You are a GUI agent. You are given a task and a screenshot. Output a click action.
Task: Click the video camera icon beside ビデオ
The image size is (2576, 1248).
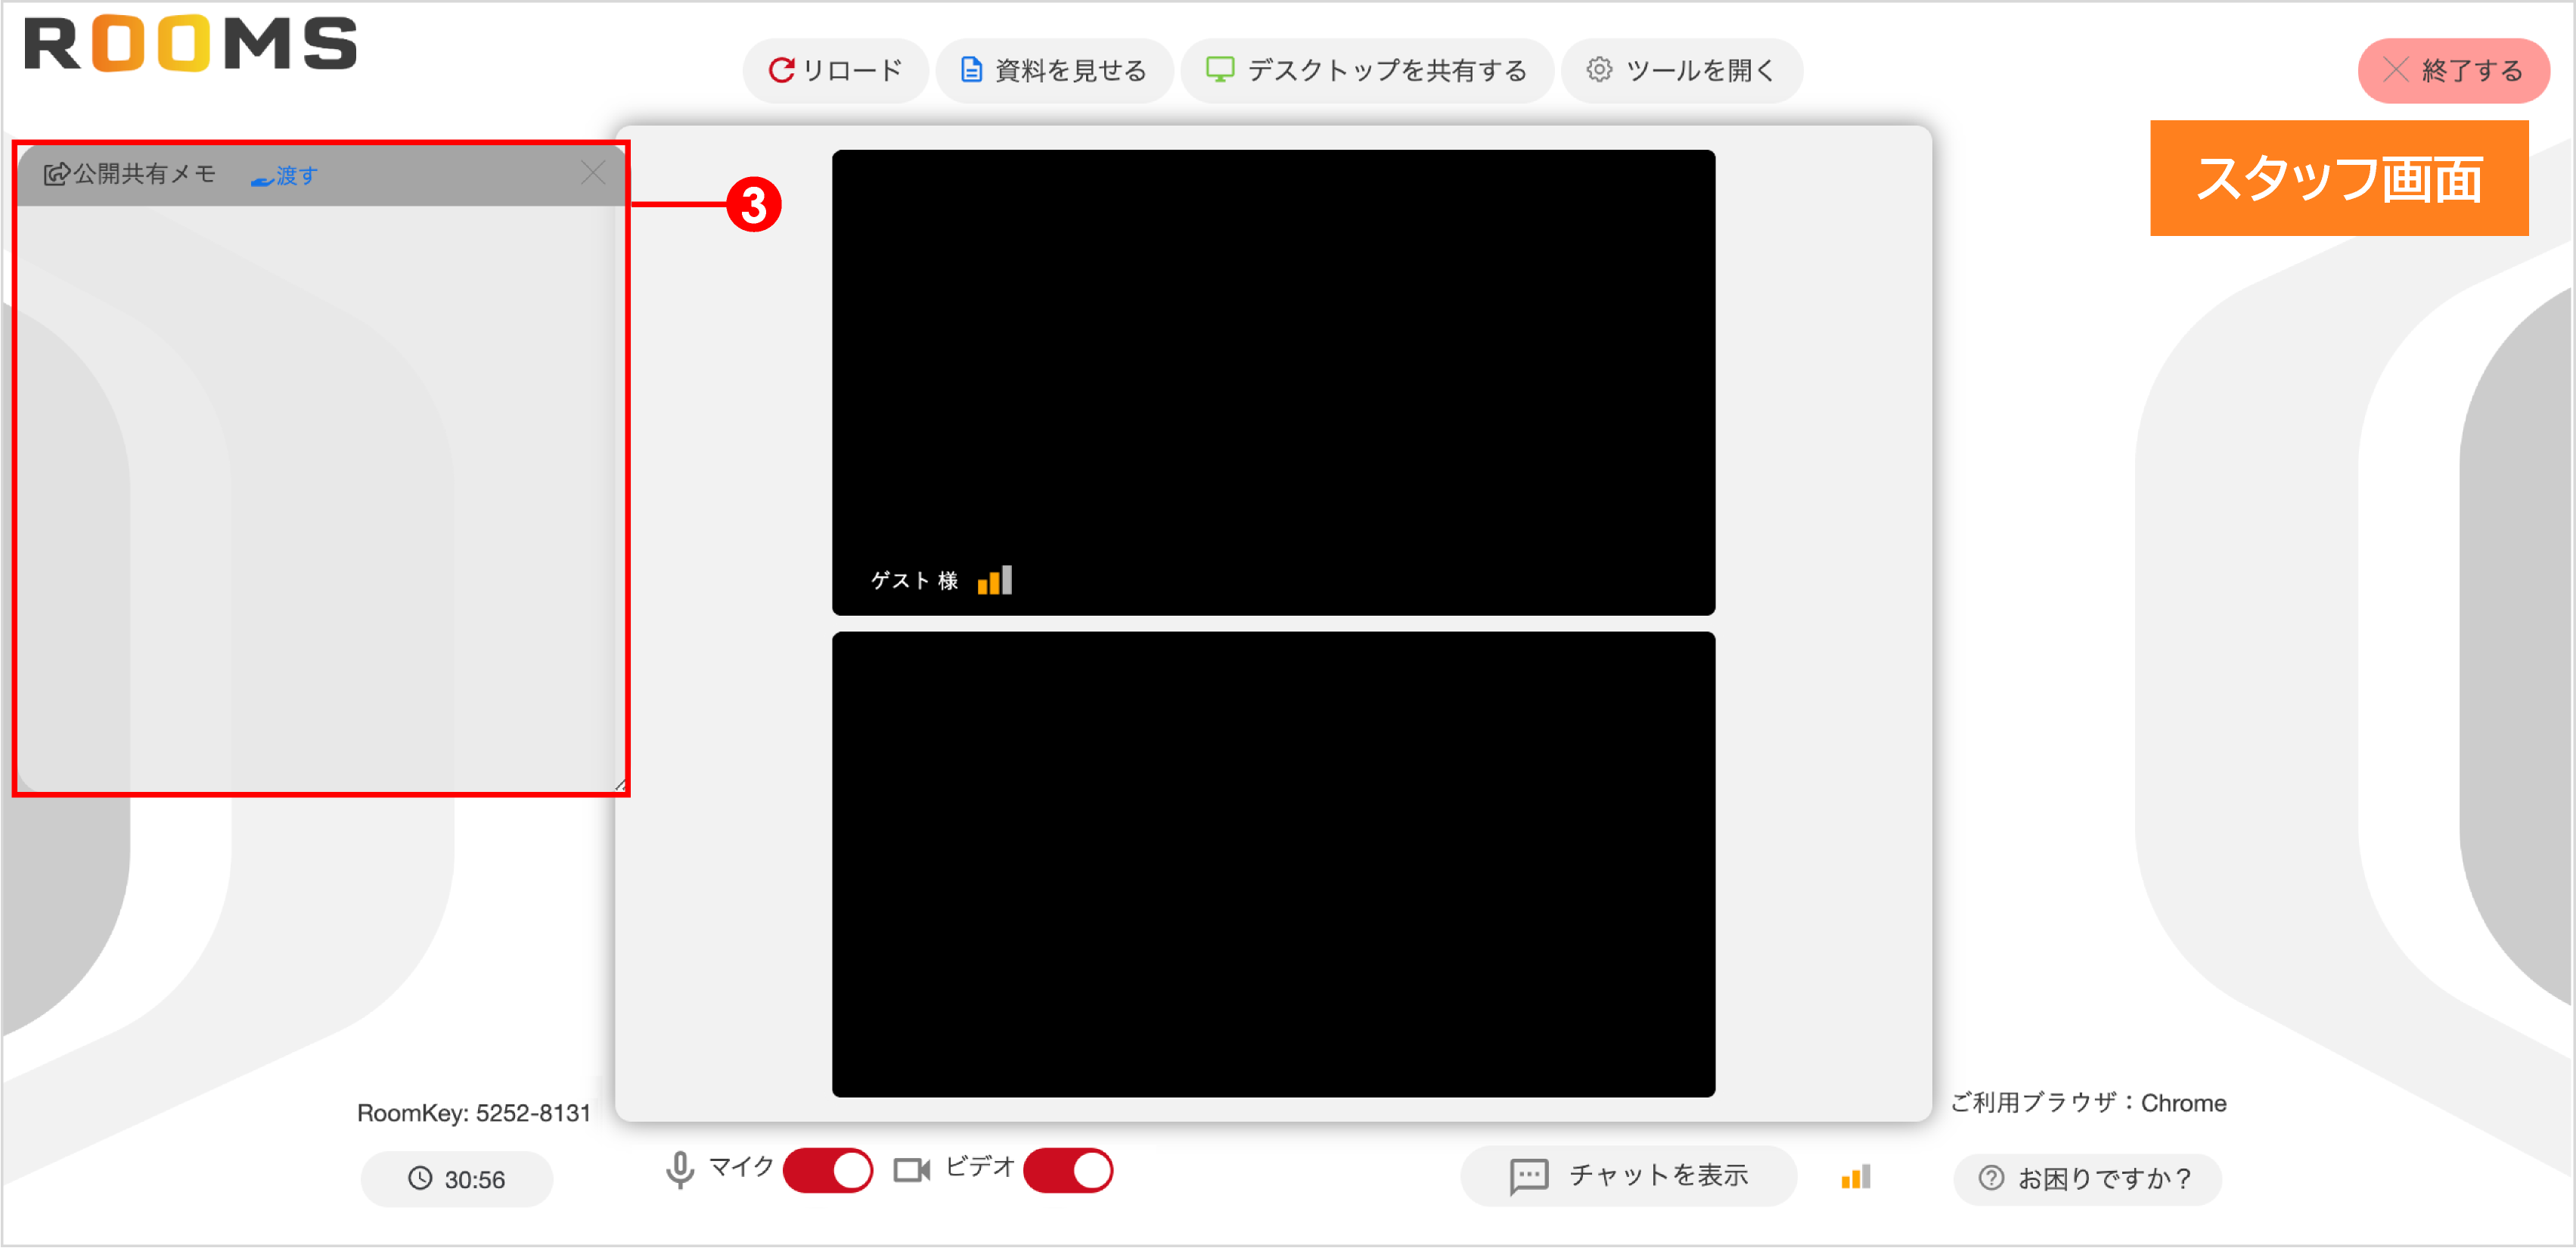click(911, 1170)
